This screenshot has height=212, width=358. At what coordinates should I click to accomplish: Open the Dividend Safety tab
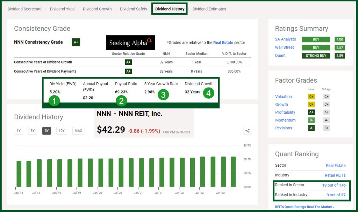(134, 9)
